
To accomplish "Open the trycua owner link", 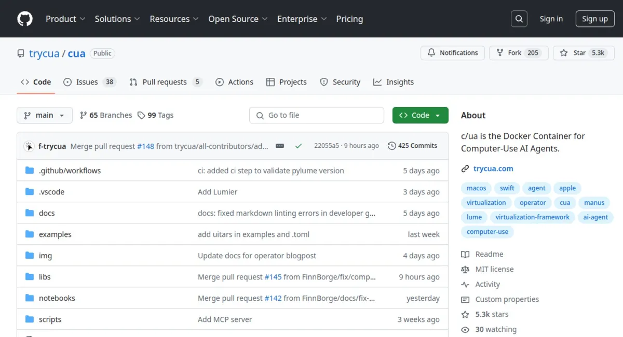I will coord(44,53).
